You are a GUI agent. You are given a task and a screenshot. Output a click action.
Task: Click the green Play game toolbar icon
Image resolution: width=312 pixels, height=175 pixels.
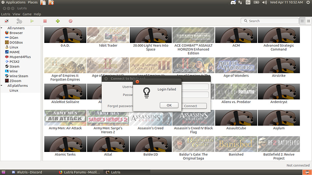click(32, 21)
